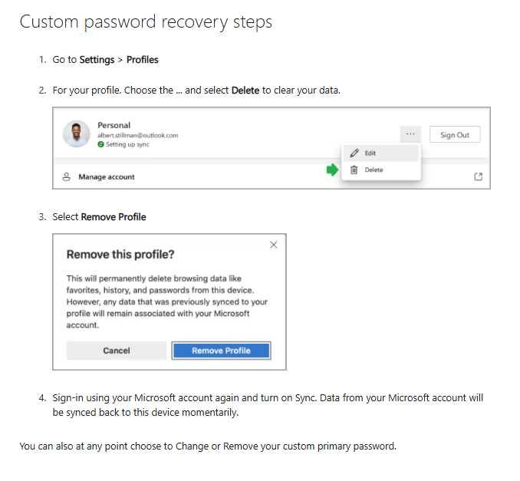Select Edit from the profile menu
This screenshot has height=481, width=520.
click(x=370, y=153)
